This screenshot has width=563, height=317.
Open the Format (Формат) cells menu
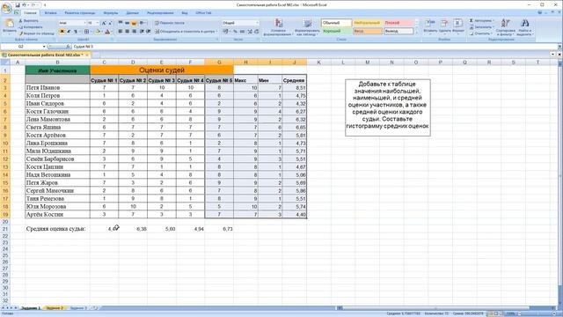pyautogui.click(x=457, y=26)
